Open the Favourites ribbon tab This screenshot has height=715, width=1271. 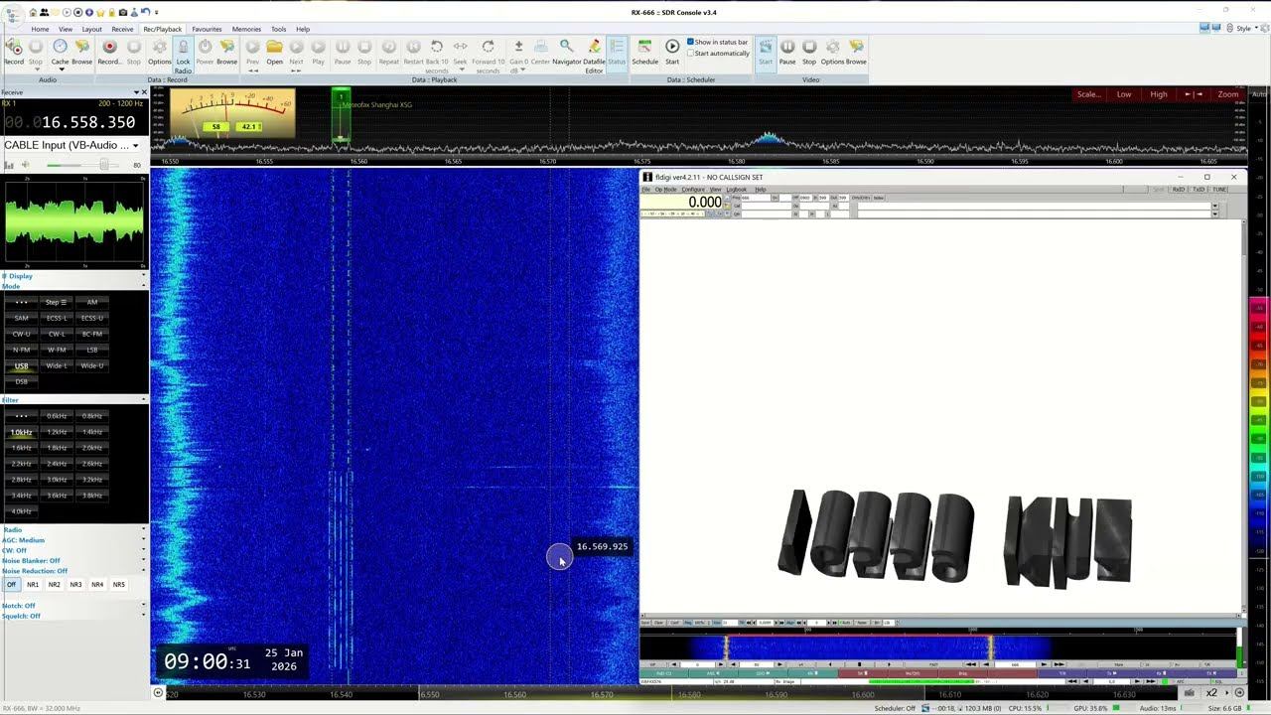coord(207,29)
